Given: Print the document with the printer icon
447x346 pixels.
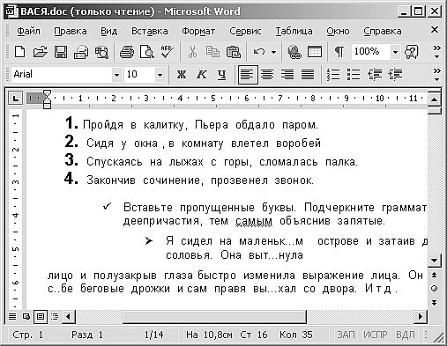Looking at the screenshot, I should coord(127,52).
